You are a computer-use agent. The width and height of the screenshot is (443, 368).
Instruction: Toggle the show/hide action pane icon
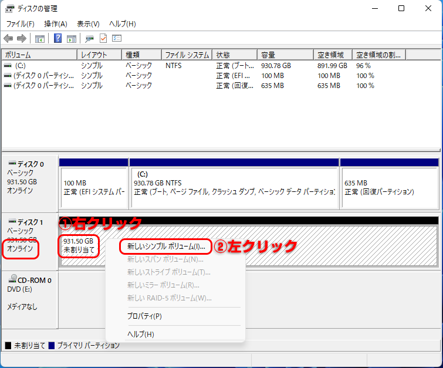pos(72,38)
